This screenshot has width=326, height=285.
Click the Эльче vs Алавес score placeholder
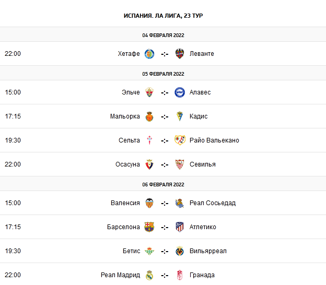165,92
